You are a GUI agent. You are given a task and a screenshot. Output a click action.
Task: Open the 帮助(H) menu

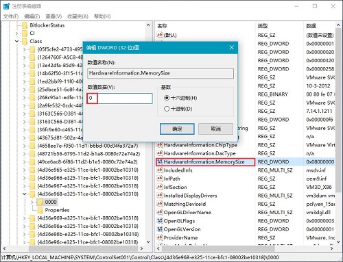coord(102,16)
